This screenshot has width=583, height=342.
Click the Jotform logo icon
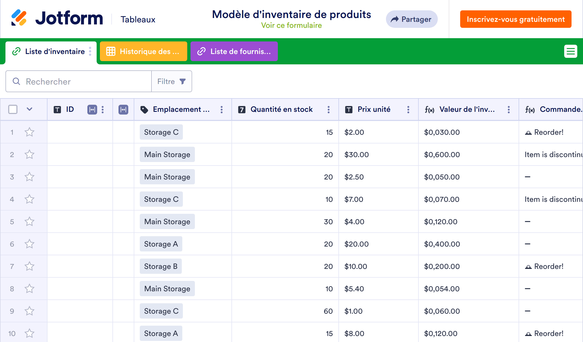[x=19, y=18]
